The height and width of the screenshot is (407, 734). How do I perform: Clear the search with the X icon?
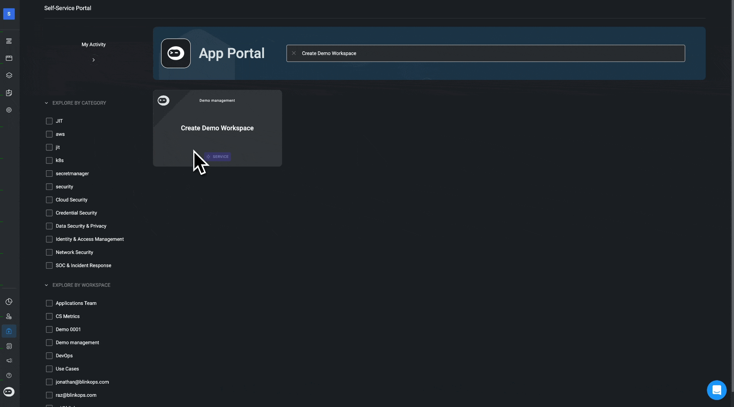(x=294, y=53)
